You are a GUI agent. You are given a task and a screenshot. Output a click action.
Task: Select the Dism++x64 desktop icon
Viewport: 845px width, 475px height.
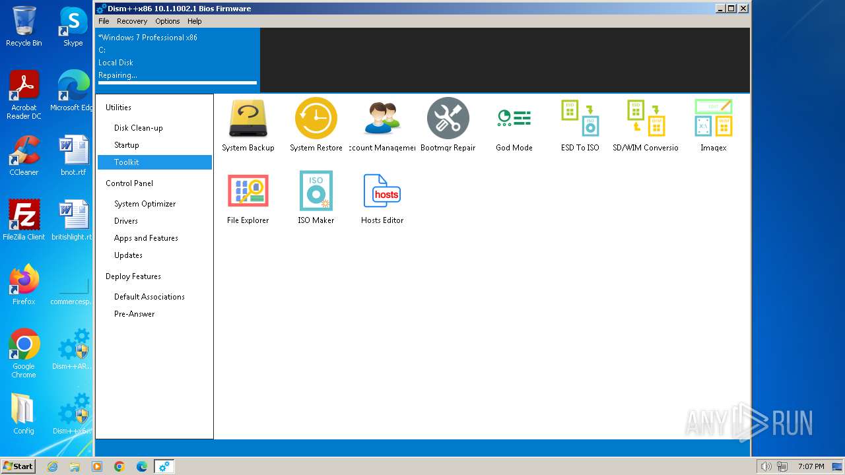[x=72, y=414]
